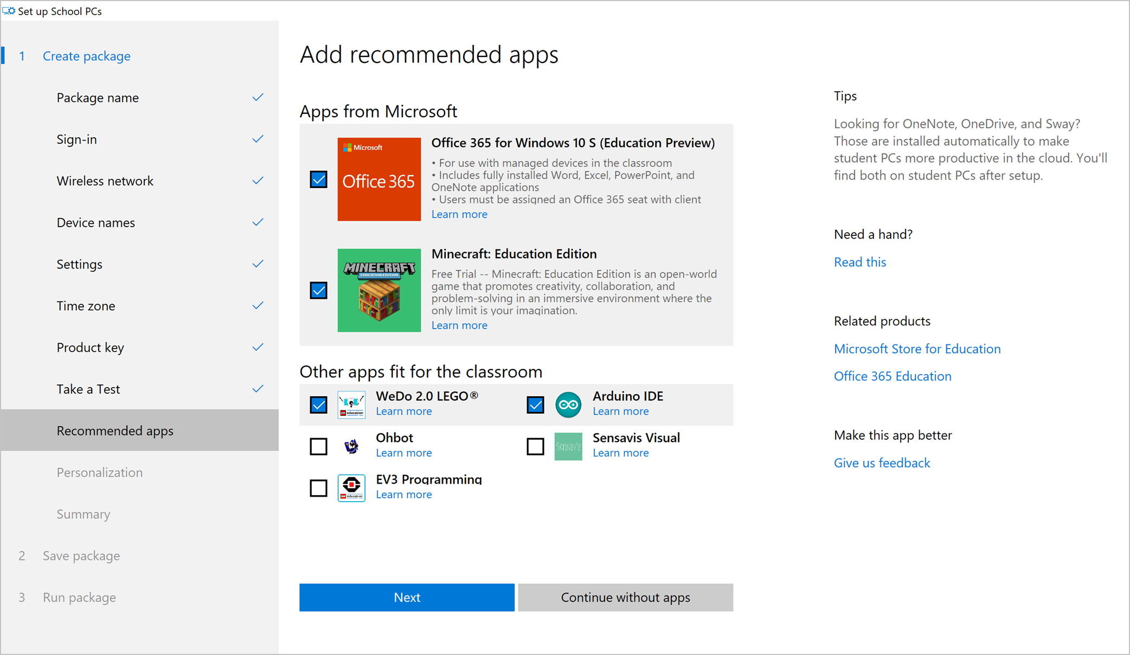Click the Office 365 app tile icon
Image resolution: width=1130 pixels, height=655 pixels.
pos(378,179)
